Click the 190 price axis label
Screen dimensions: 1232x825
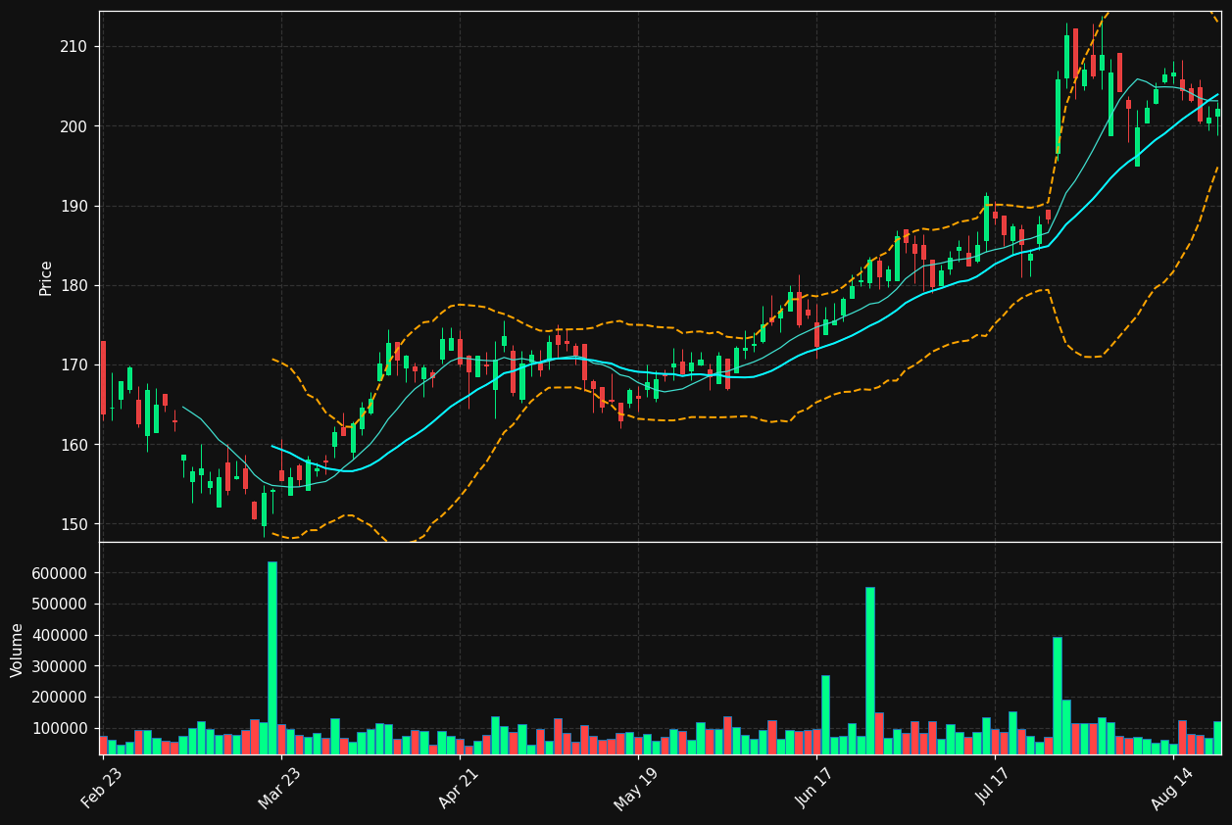tap(74, 207)
